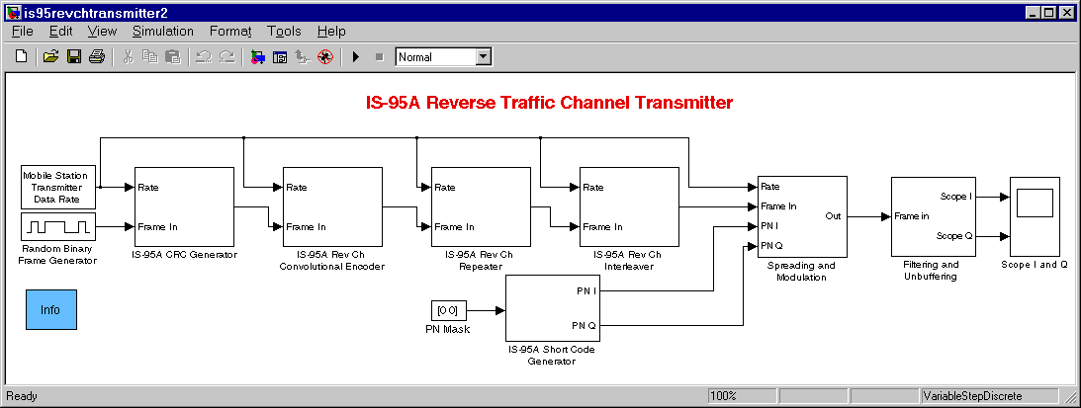Click the 'Ready' status bar text

22,396
